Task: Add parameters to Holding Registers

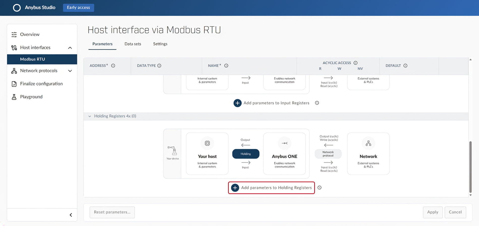Action: (271, 188)
